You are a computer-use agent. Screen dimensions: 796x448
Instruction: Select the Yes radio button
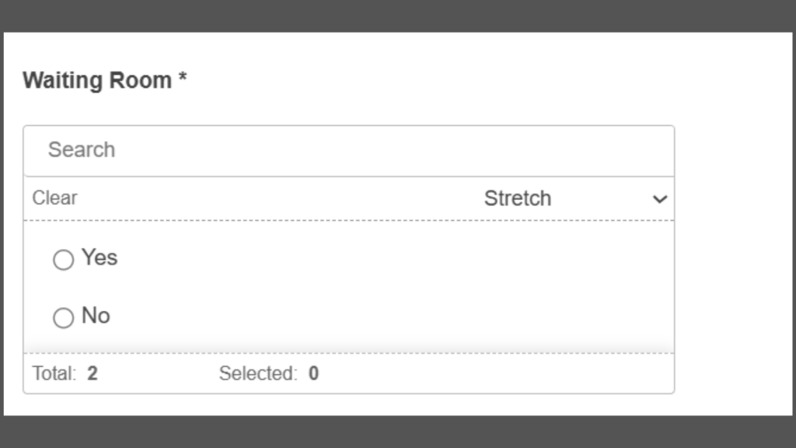pyautogui.click(x=63, y=260)
